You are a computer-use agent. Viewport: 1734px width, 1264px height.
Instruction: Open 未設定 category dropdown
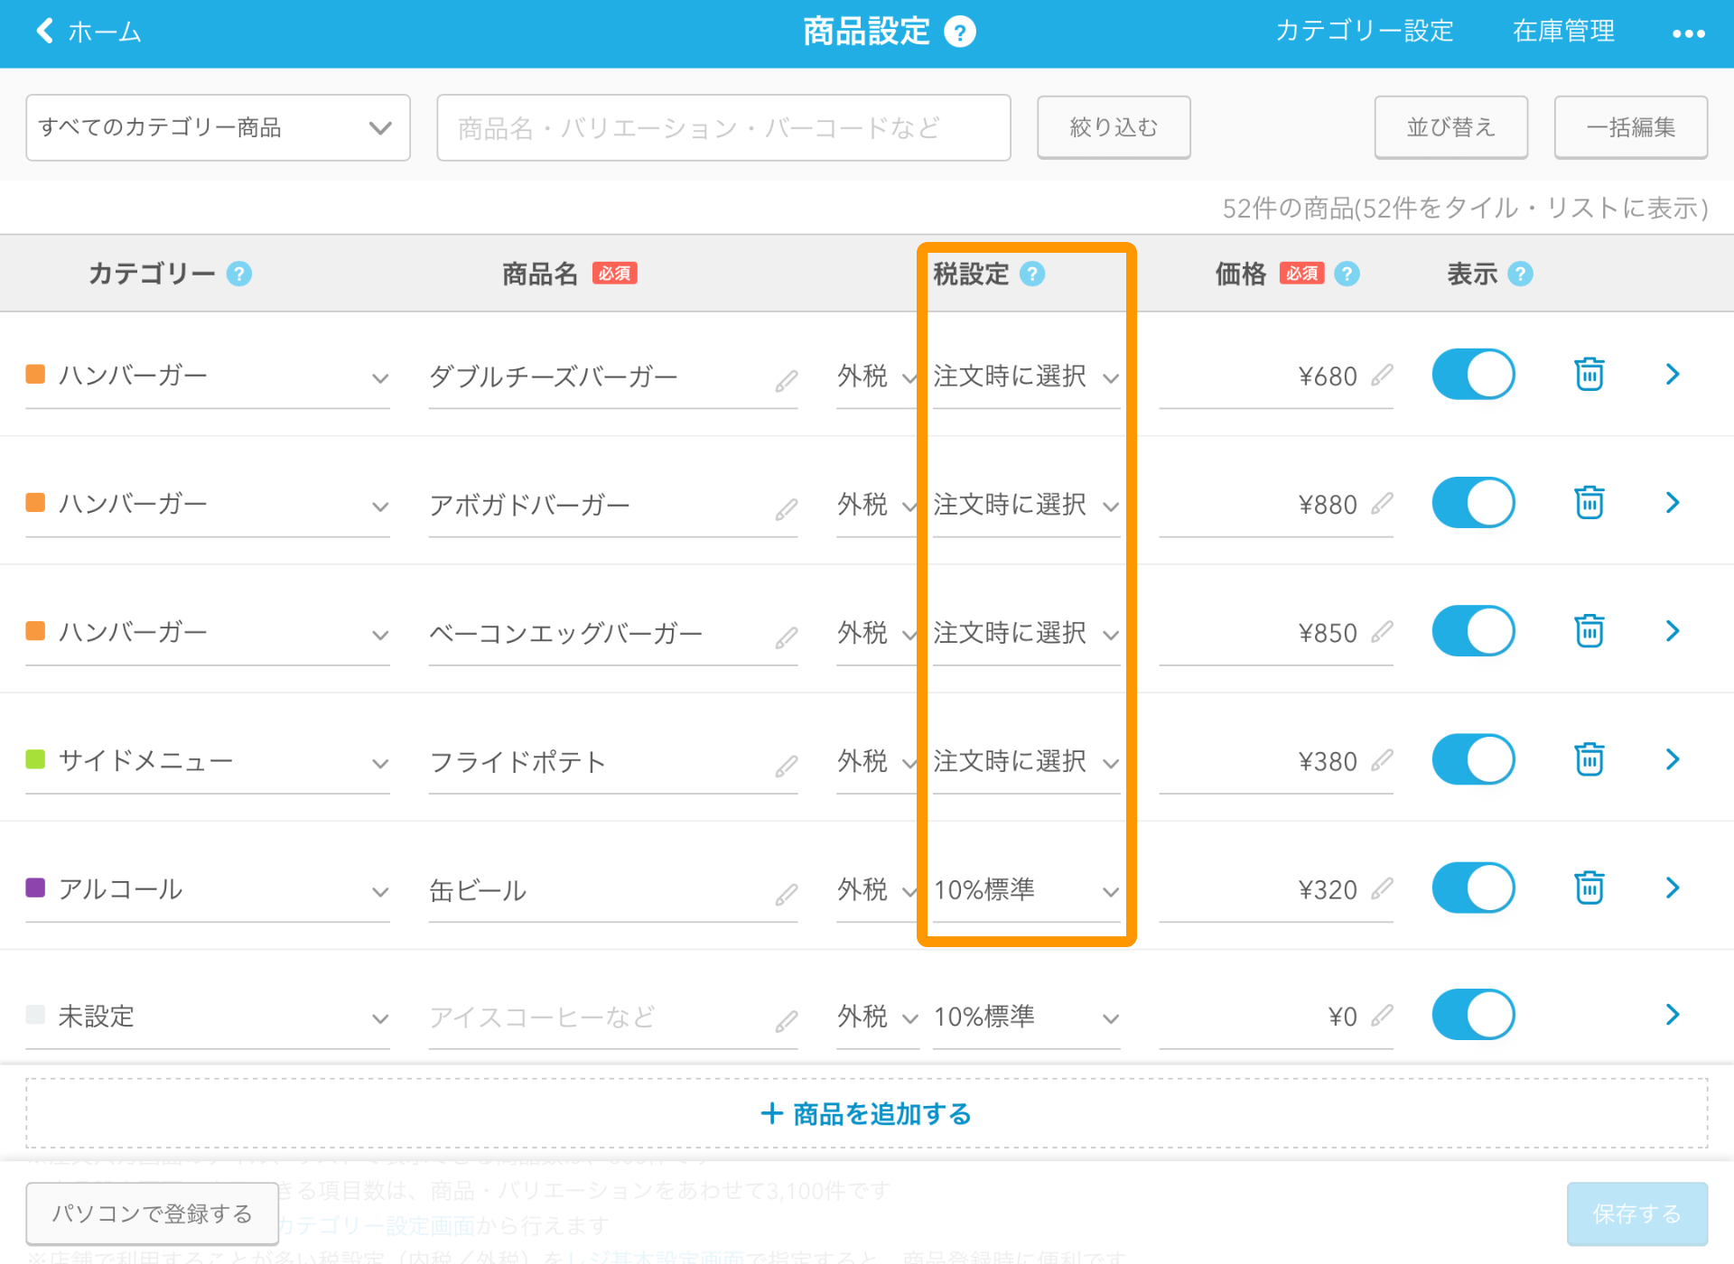[x=208, y=1017]
